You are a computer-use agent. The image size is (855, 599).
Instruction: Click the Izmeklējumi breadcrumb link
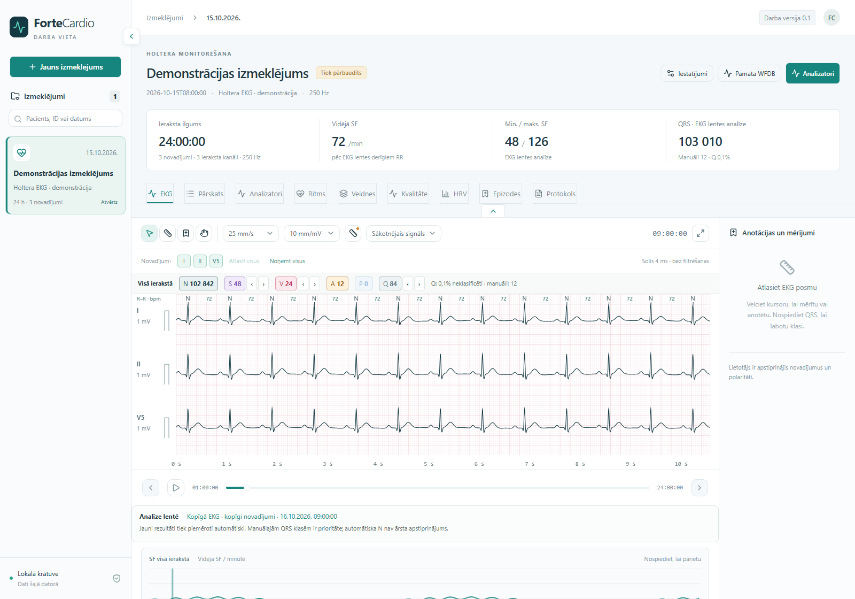(165, 18)
